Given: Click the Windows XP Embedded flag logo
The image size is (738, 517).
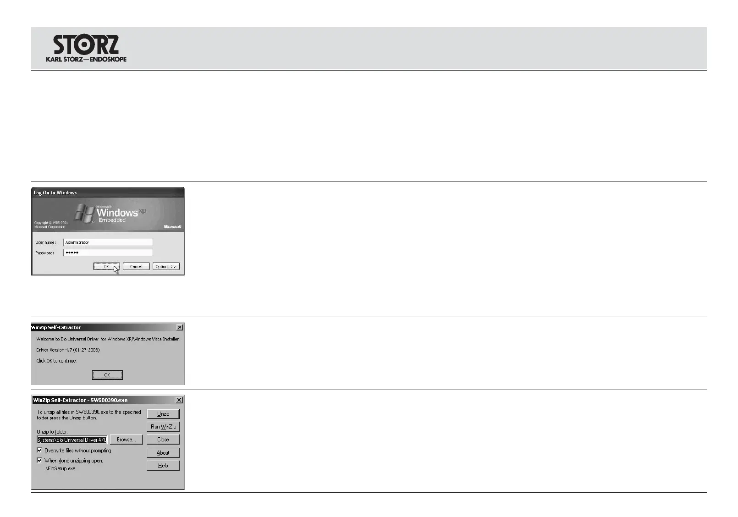Looking at the screenshot, I should (x=85, y=213).
